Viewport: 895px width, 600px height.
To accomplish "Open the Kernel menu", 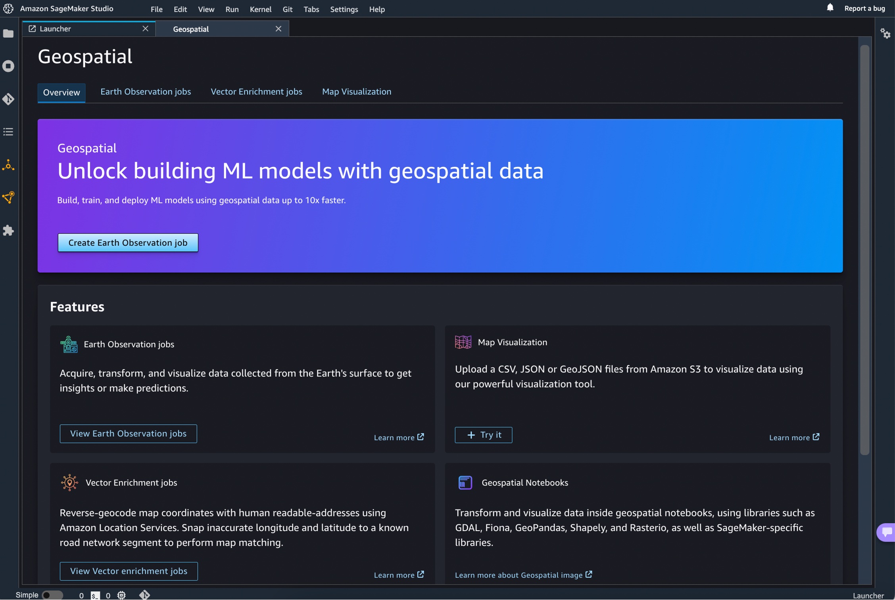I will 260,9.
